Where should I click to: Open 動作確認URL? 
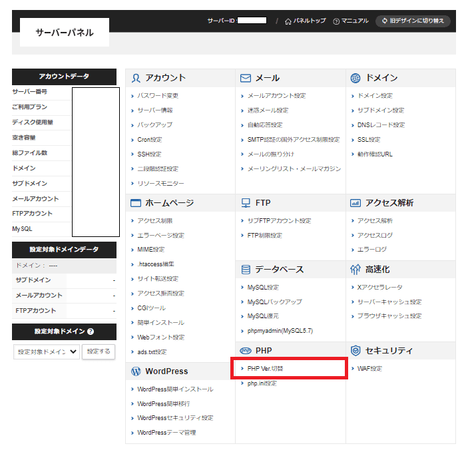(375, 154)
